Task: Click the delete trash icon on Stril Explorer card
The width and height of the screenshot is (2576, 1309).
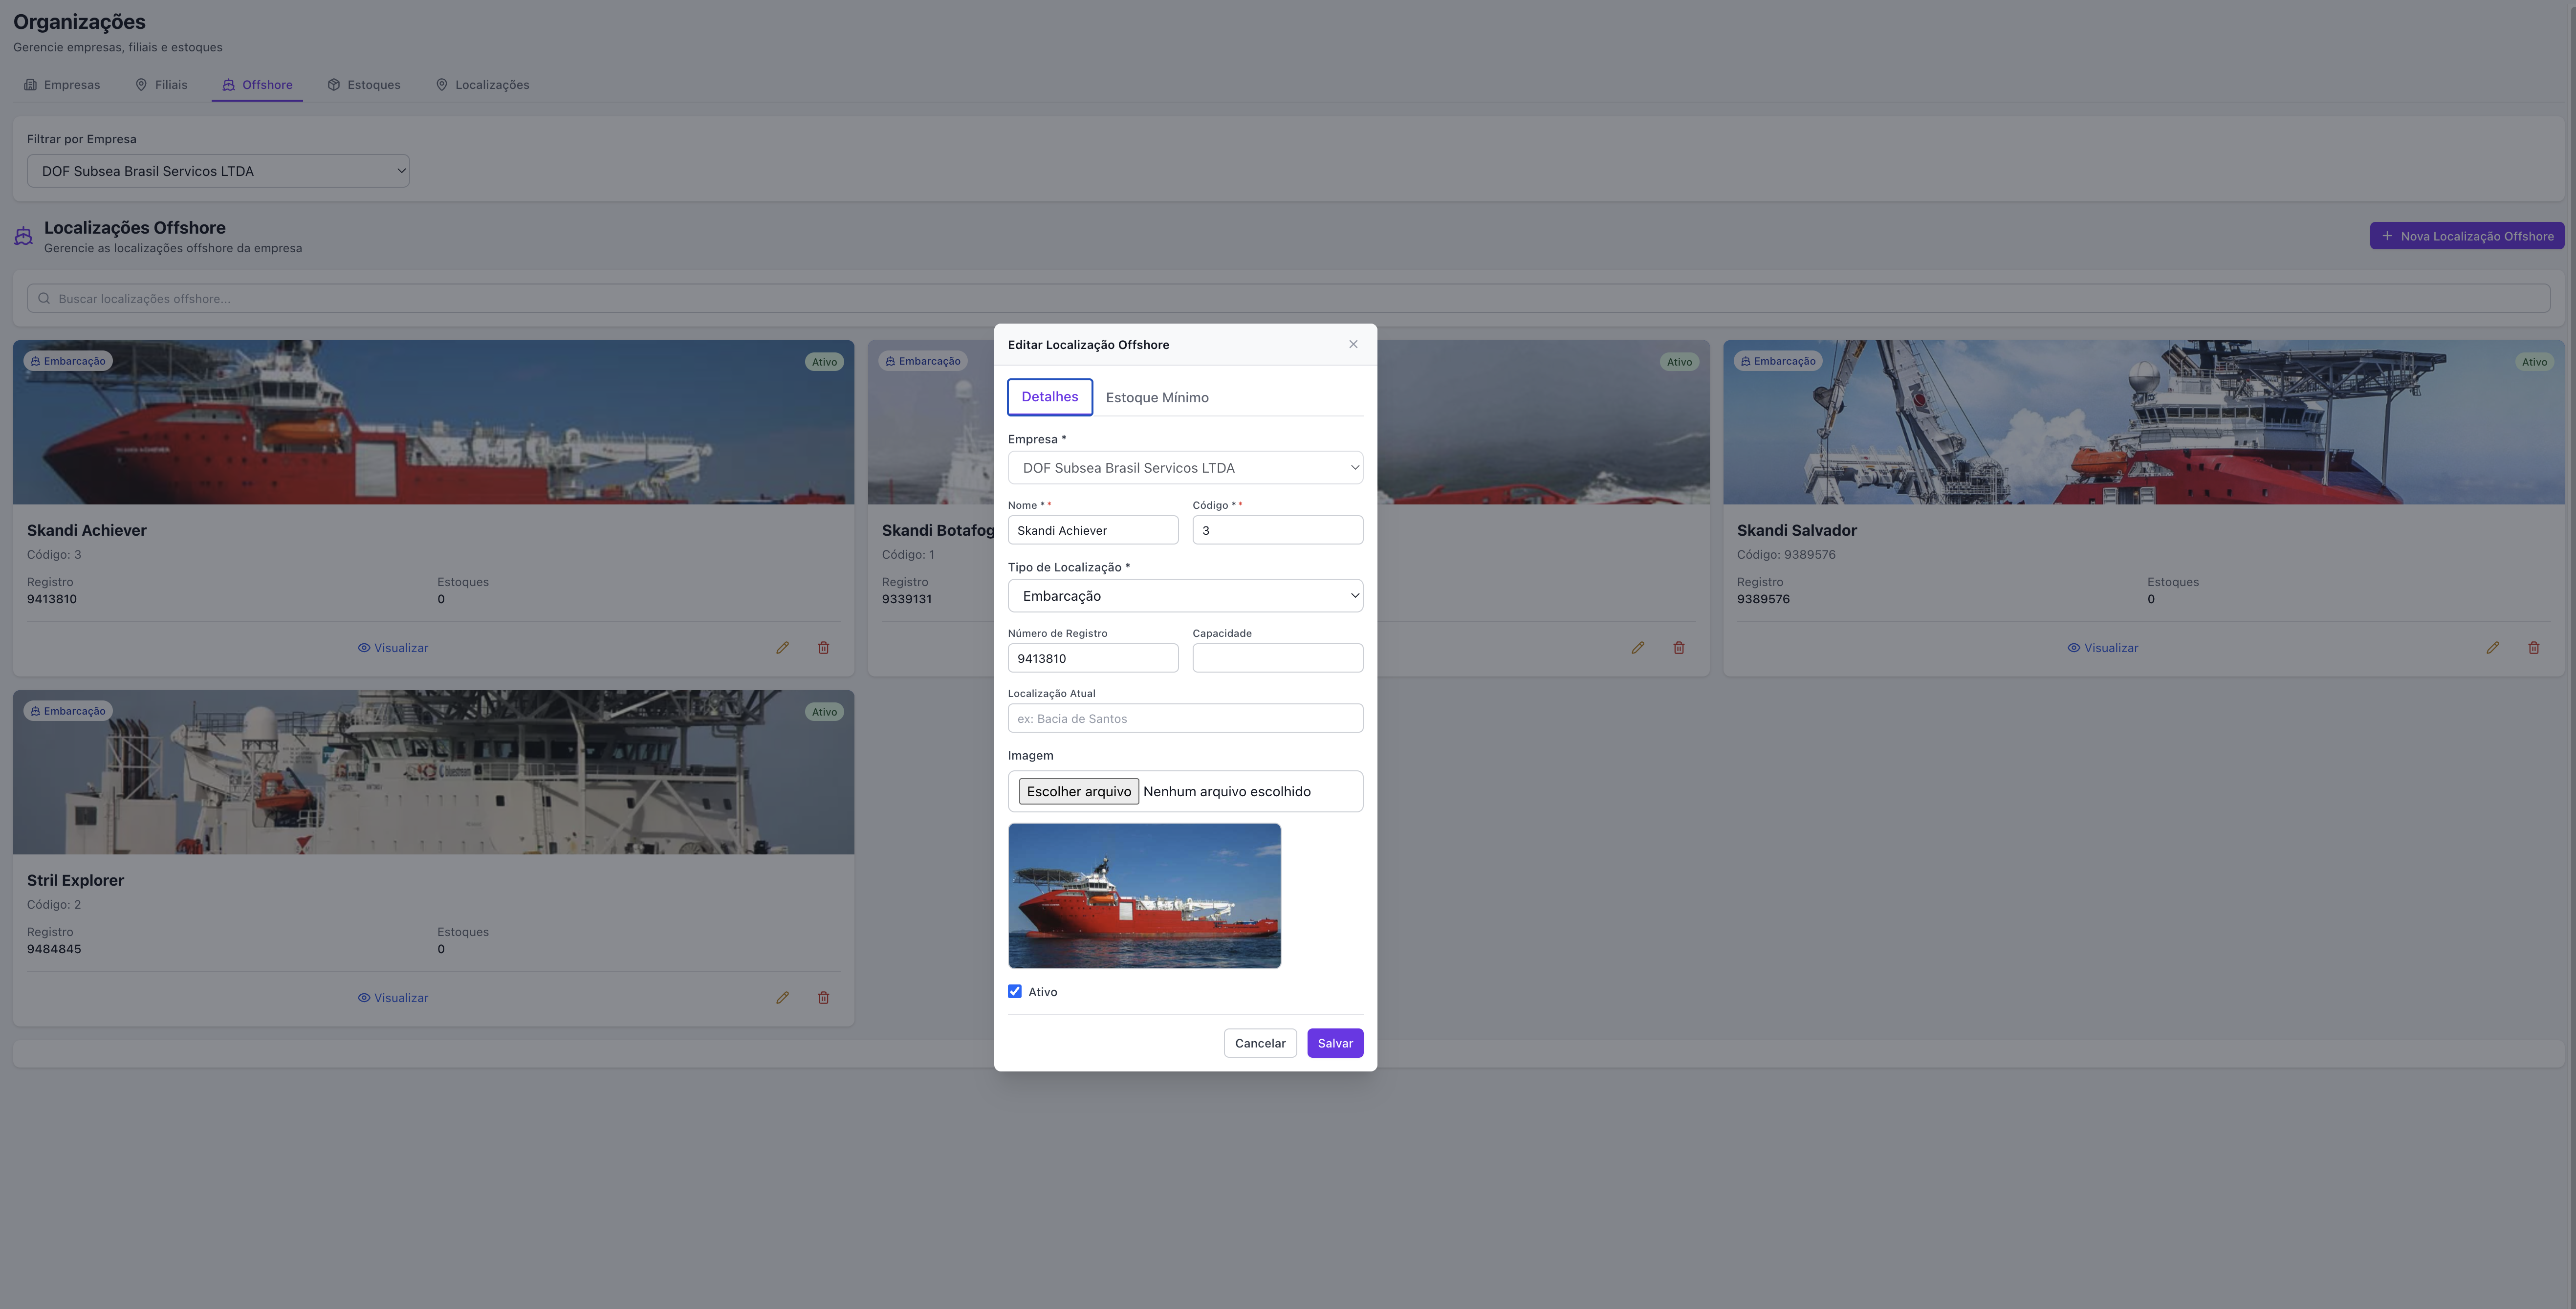Action: click(x=823, y=997)
